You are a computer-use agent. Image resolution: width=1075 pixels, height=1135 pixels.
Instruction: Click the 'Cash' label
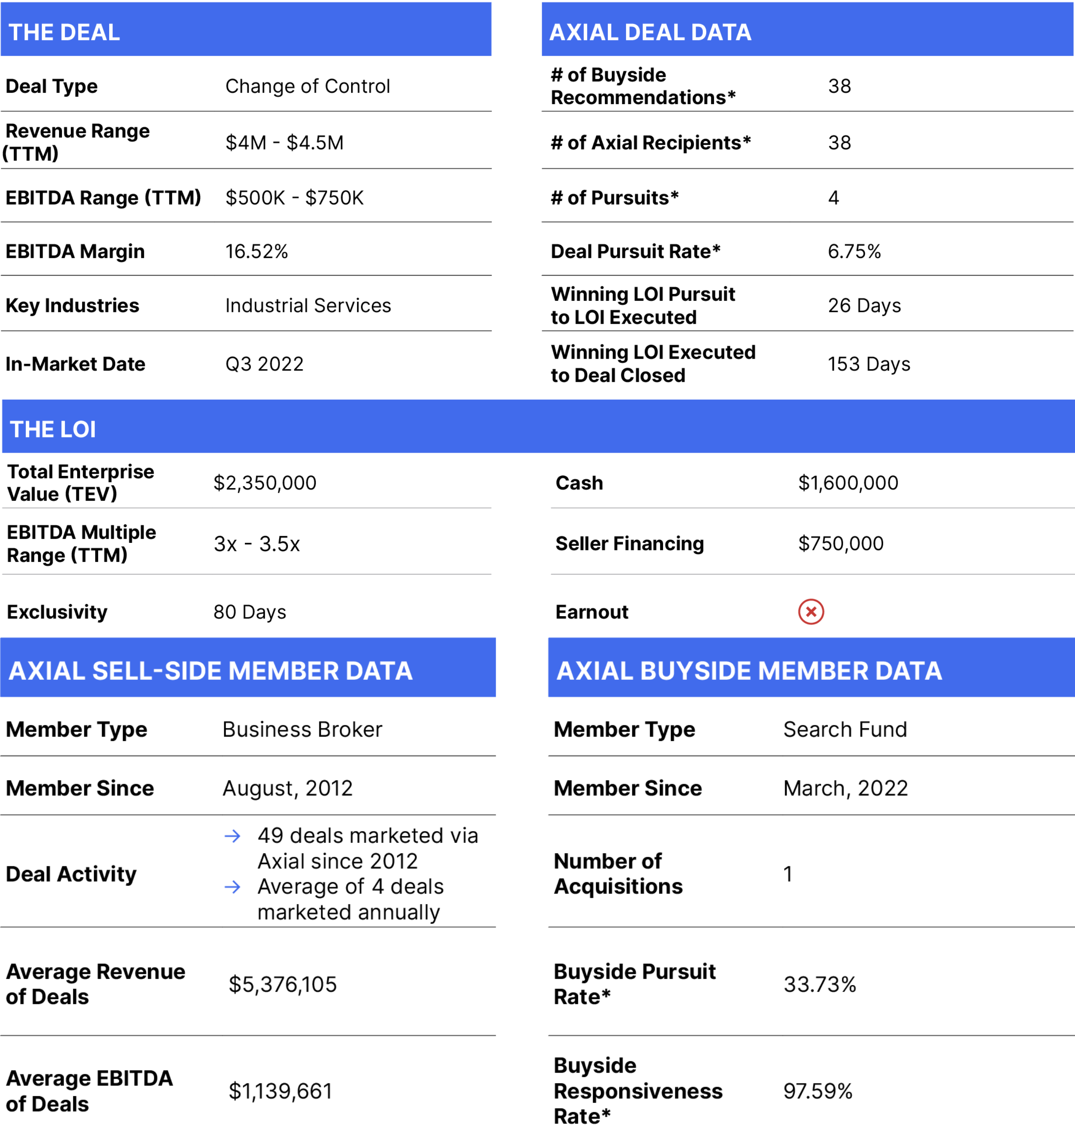point(579,483)
